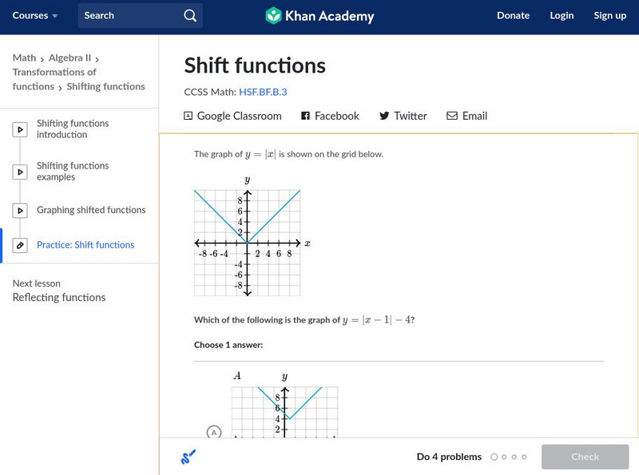Click the Donate menu item
This screenshot has width=639, height=475.
coord(513,15)
